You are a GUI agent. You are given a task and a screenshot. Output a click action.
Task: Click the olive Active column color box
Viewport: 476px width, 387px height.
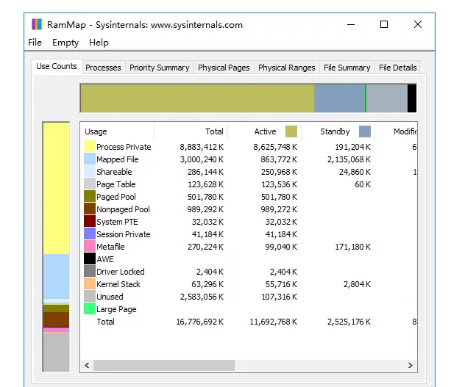[291, 131]
